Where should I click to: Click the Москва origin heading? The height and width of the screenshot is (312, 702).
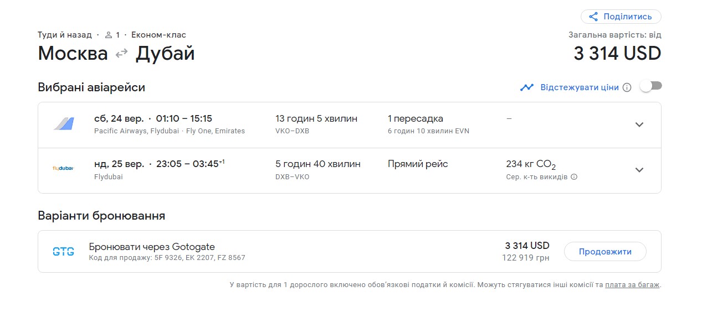pyautogui.click(x=73, y=54)
